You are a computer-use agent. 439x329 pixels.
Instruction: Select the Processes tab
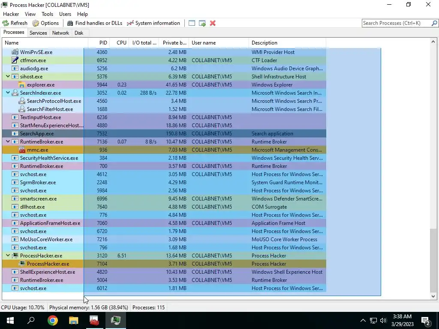pos(14,32)
